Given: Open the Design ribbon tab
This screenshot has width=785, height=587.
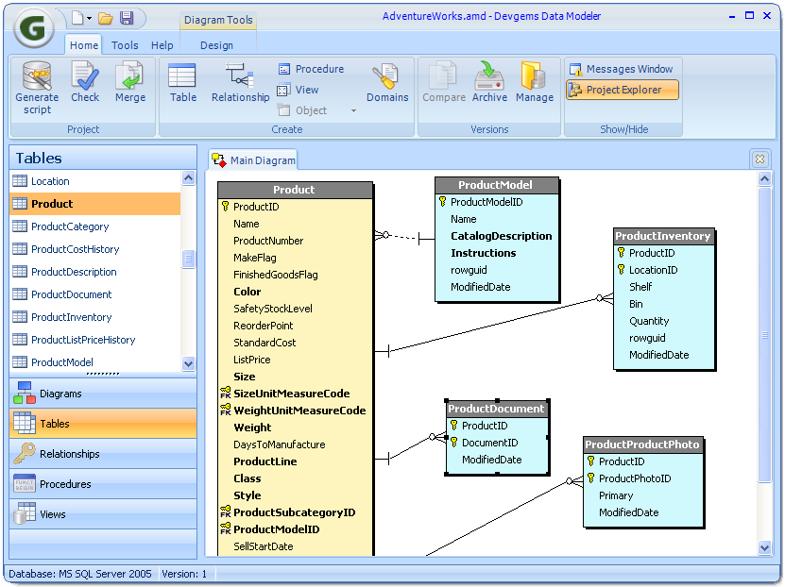Looking at the screenshot, I should [x=216, y=45].
